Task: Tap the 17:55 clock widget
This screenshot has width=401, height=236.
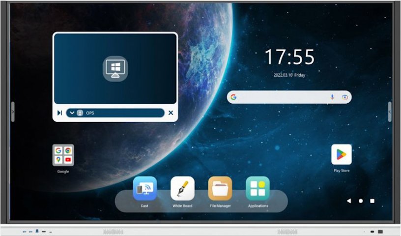Action: [x=289, y=58]
